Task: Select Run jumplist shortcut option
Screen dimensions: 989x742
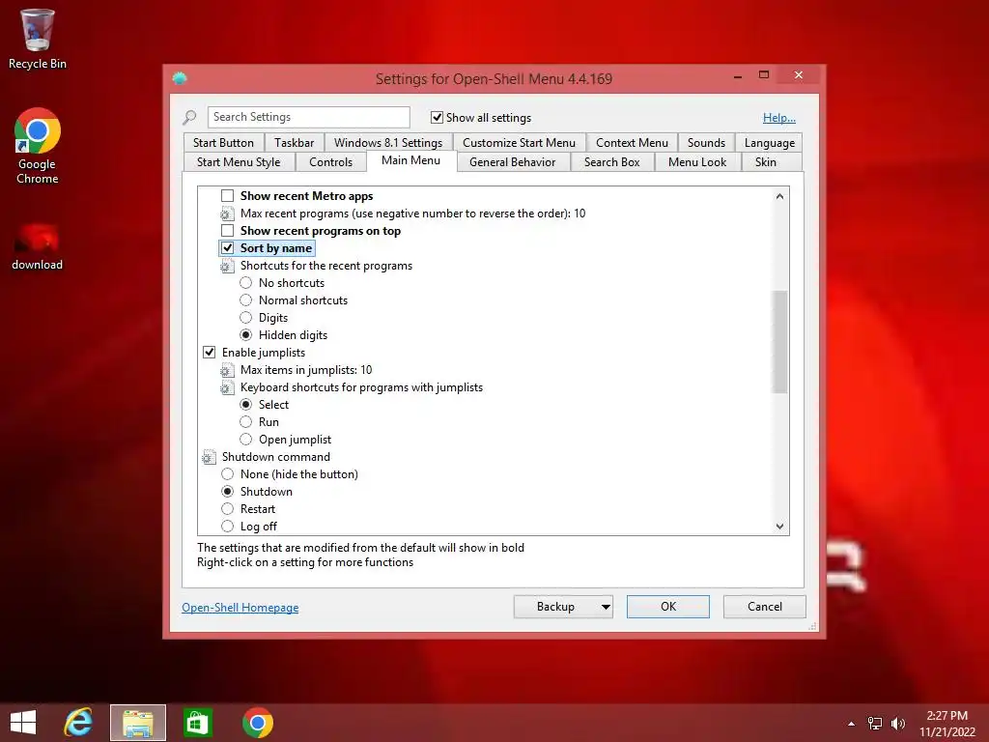Action: click(245, 422)
